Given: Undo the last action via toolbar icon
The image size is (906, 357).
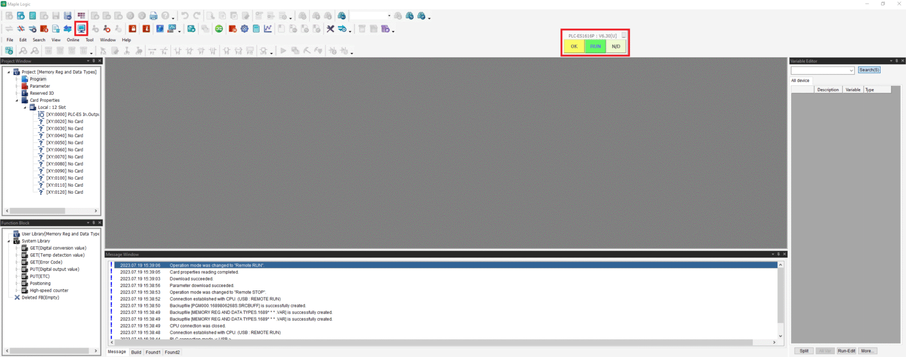Looking at the screenshot, I should point(185,15).
